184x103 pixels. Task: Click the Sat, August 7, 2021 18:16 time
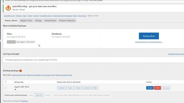(26, 42)
